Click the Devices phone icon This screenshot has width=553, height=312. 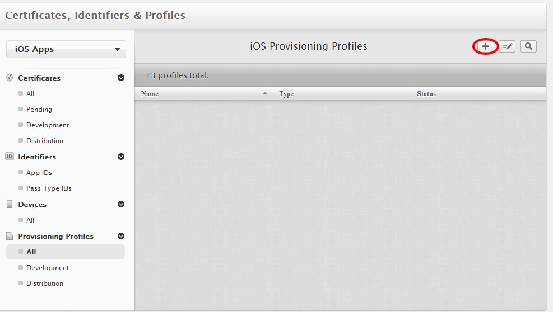pyautogui.click(x=10, y=204)
